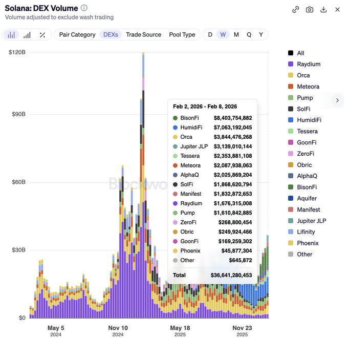Click the info icon next to DEX Volume title
This screenshot has height=338, width=348.
point(84,8)
